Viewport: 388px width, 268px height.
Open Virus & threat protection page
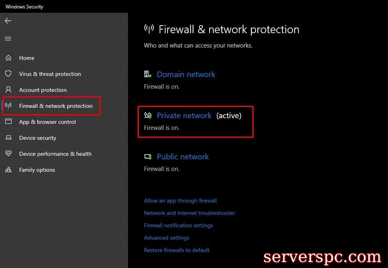click(x=50, y=74)
